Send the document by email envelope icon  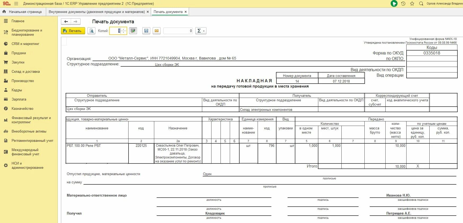(157, 31)
